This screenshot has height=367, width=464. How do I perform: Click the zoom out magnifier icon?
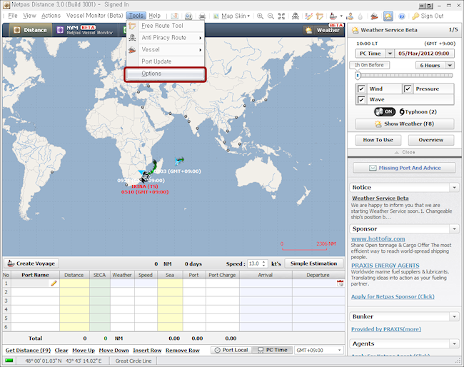coord(271,16)
